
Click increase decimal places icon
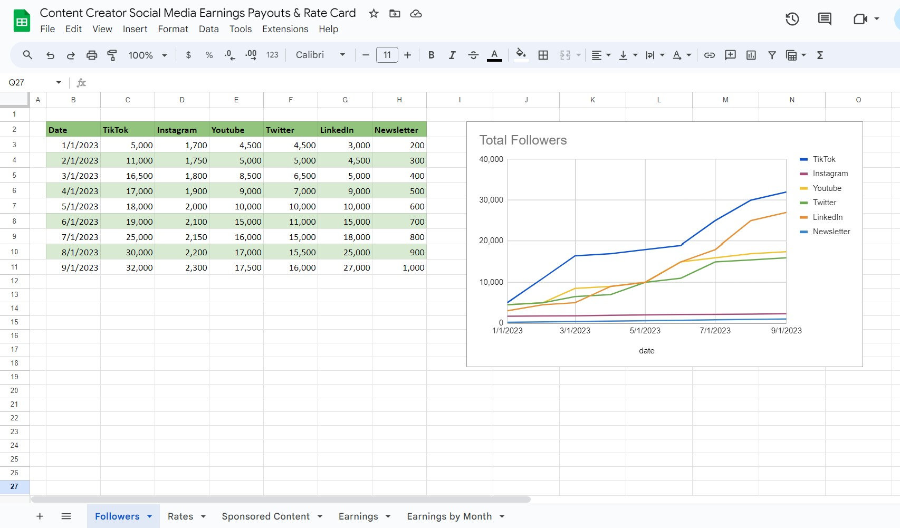[251, 55]
